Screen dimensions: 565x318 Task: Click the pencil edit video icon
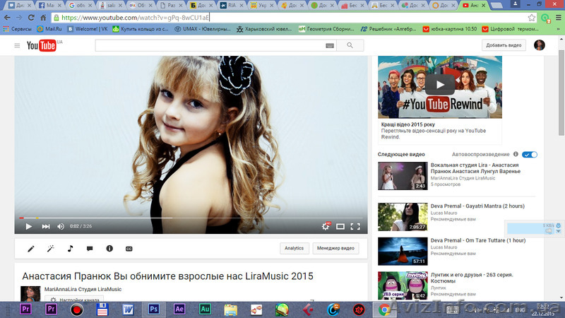pyautogui.click(x=30, y=249)
